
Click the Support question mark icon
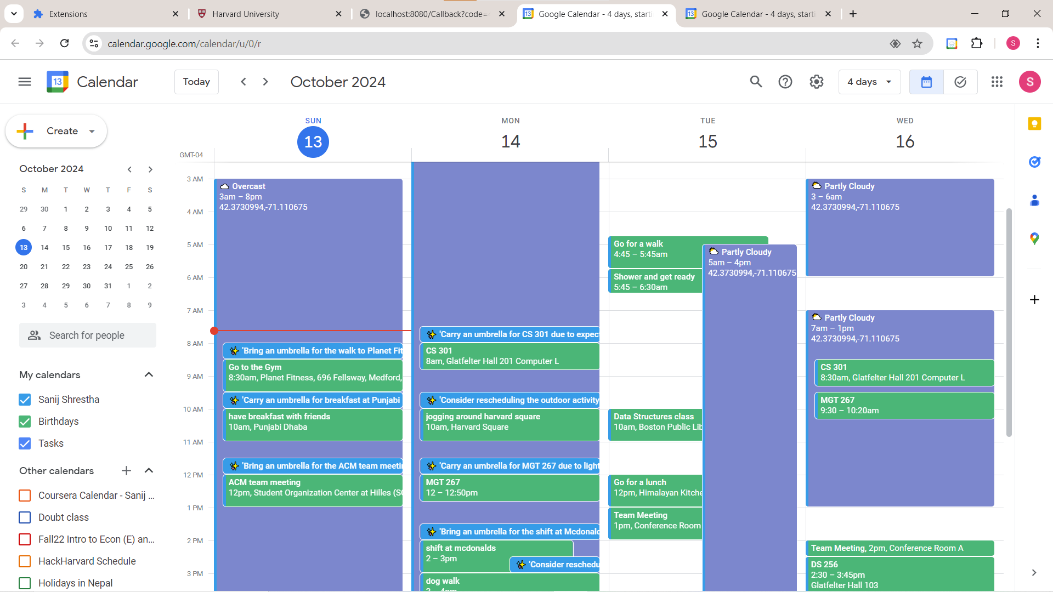pyautogui.click(x=785, y=82)
